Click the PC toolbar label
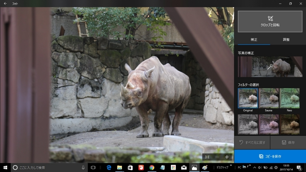 [239, 168]
